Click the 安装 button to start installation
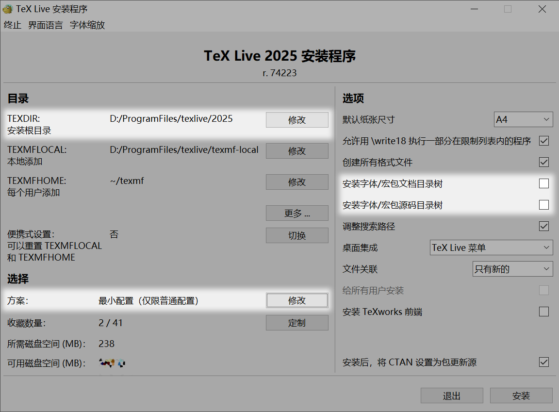This screenshot has width=559, height=412. click(x=521, y=396)
